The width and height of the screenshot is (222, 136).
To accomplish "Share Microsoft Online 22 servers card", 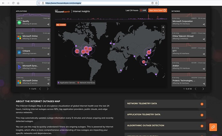I will tap(48, 84).
